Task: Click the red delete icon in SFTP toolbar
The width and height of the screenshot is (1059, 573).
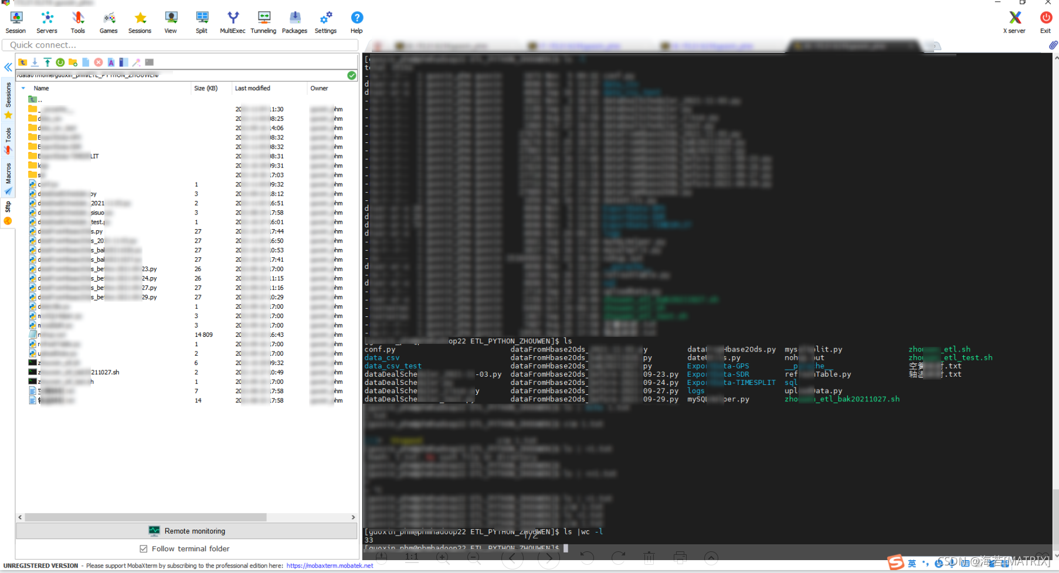Action: 99,62
